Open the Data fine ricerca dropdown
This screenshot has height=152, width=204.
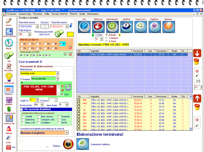coord(67,27)
